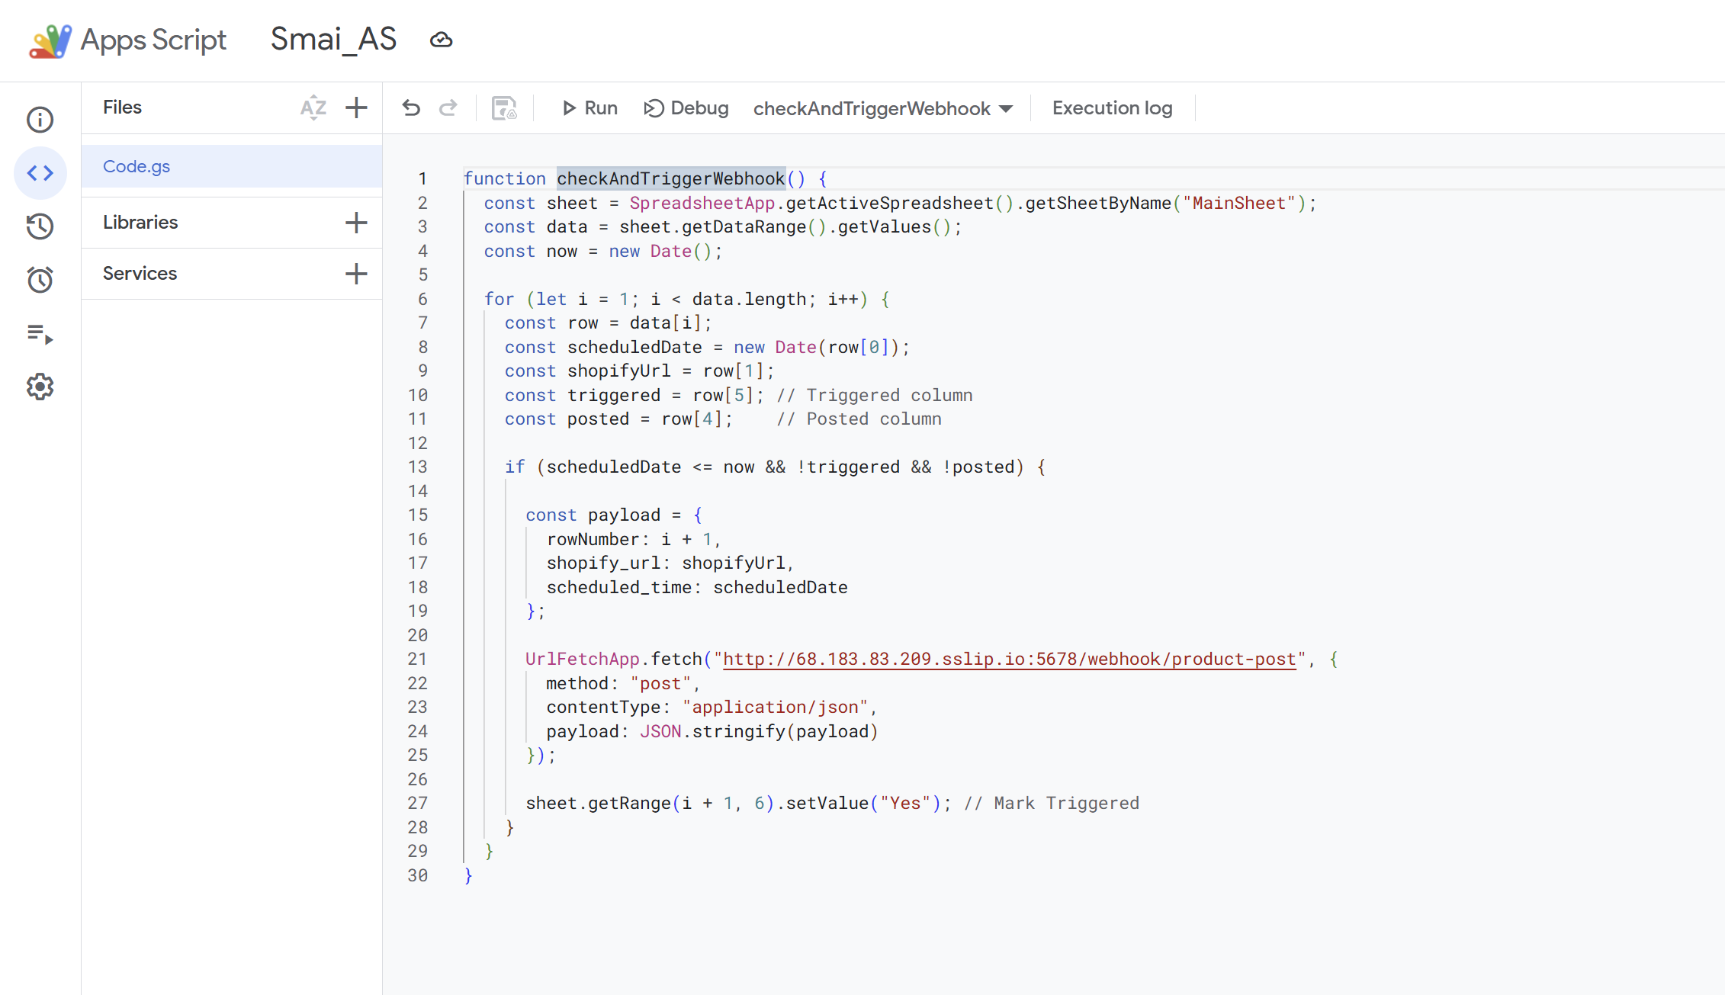
Task: Add a library to the project
Action: click(355, 222)
